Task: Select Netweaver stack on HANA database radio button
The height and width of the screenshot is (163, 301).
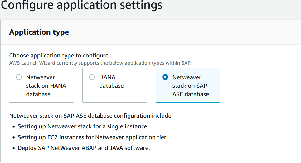Action: (x=19, y=77)
